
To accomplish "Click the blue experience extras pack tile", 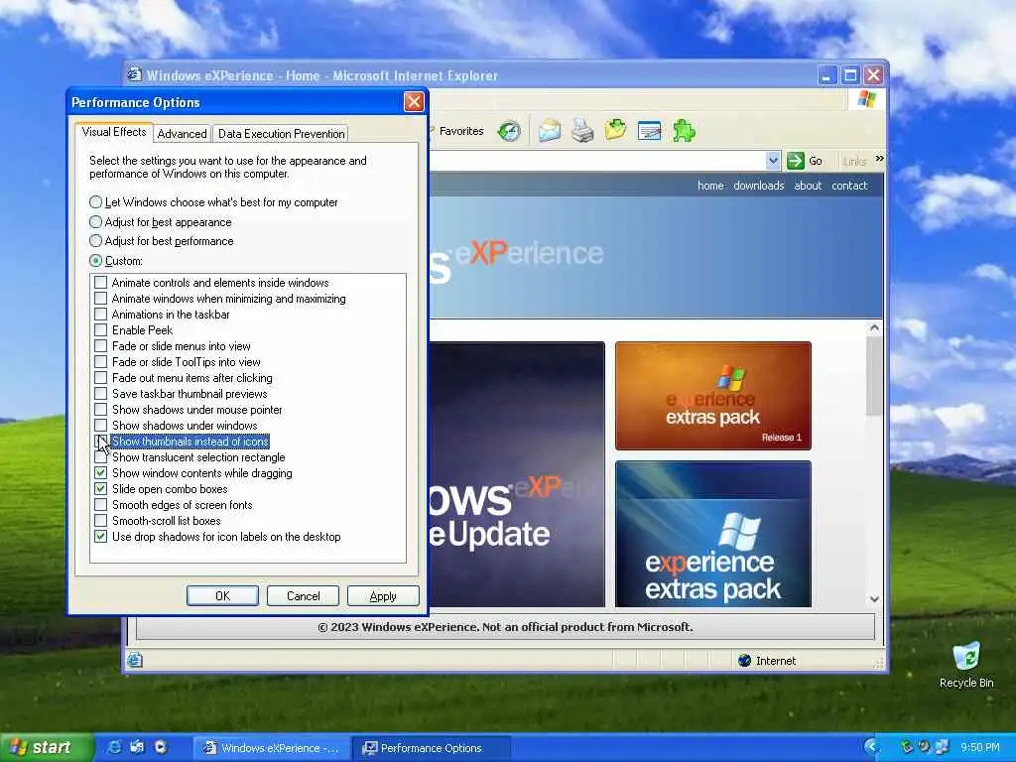I will (x=712, y=534).
